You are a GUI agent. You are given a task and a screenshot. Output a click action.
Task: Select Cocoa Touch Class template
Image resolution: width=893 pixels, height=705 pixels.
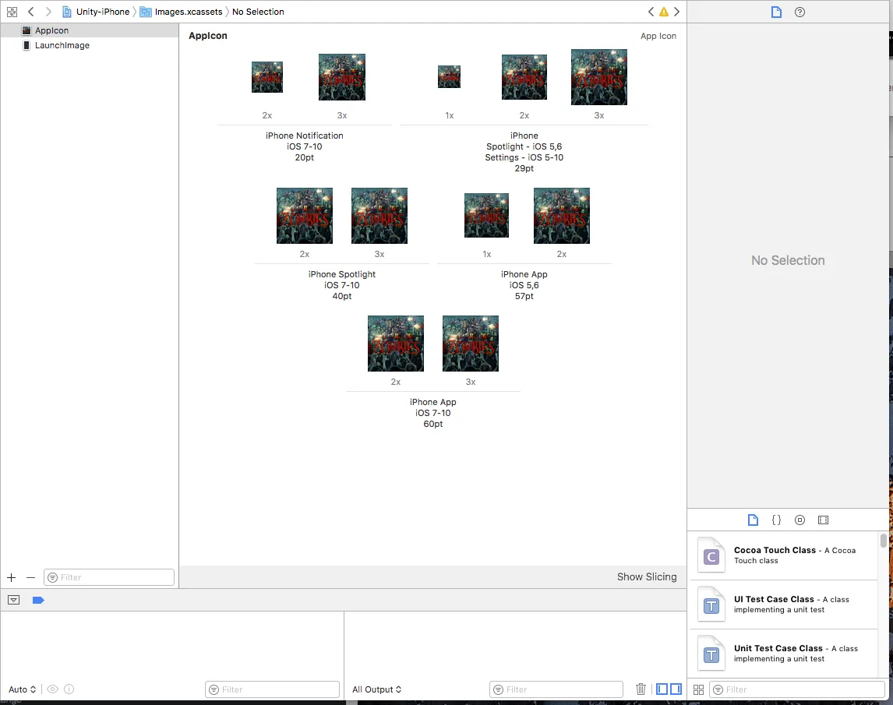(784, 555)
